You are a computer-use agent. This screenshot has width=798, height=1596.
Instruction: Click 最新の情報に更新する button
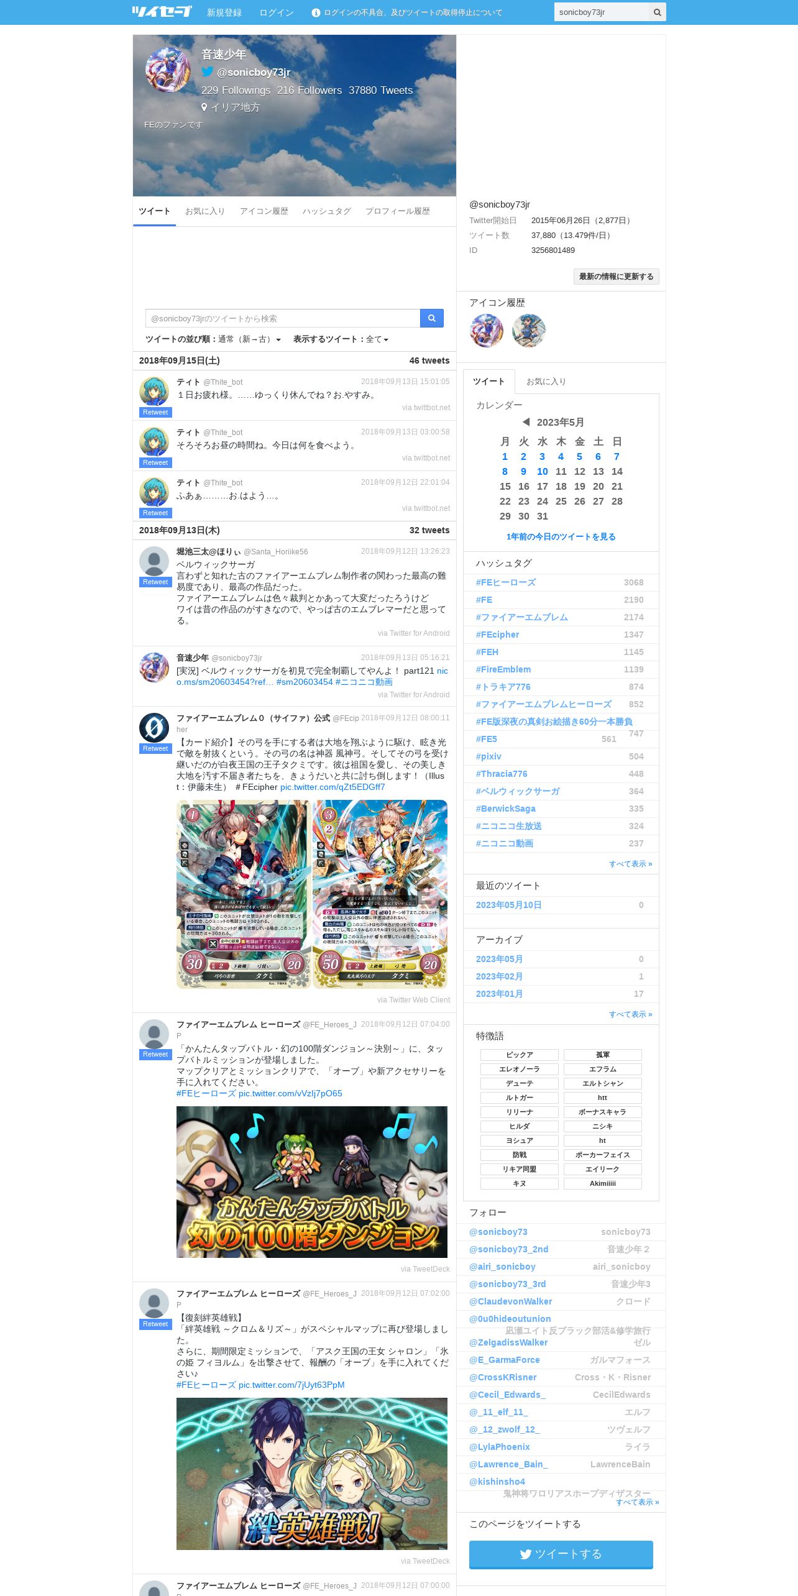[x=617, y=277]
